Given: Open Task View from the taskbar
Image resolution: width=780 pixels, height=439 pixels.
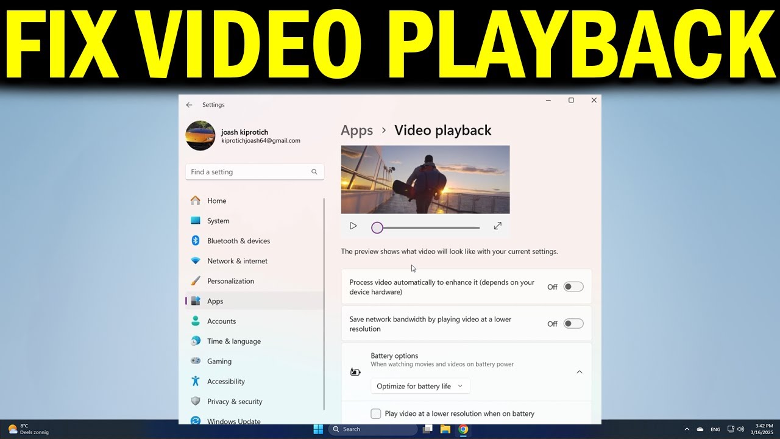Looking at the screenshot, I should click(428, 429).
